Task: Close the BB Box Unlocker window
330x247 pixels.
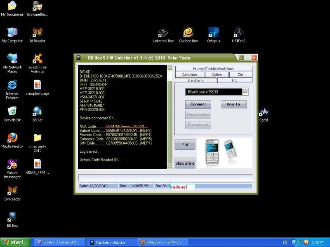Action: tap(254, 58)
